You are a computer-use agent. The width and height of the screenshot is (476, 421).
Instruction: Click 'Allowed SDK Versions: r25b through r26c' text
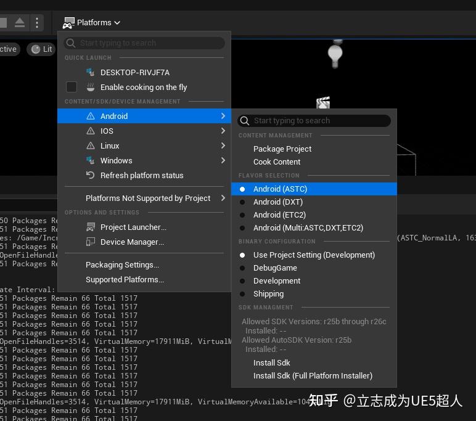click(314, 321)
